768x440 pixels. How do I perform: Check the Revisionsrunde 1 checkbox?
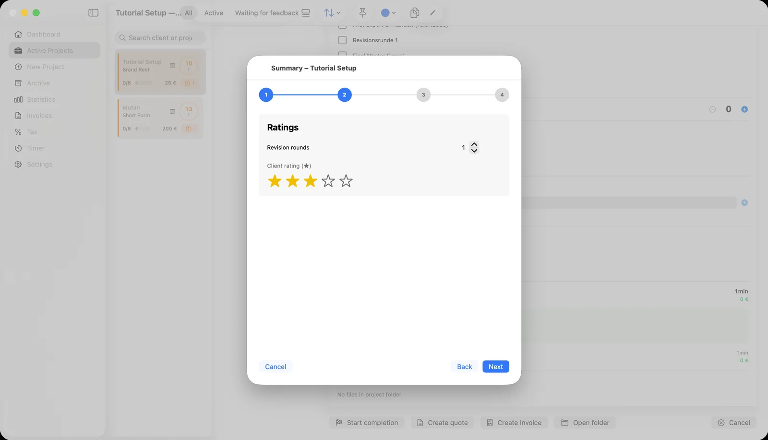pos(342,40)
